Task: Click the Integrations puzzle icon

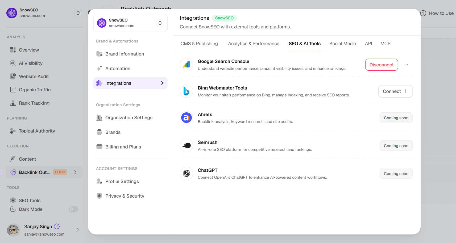Action: click(x=99, y=83)
